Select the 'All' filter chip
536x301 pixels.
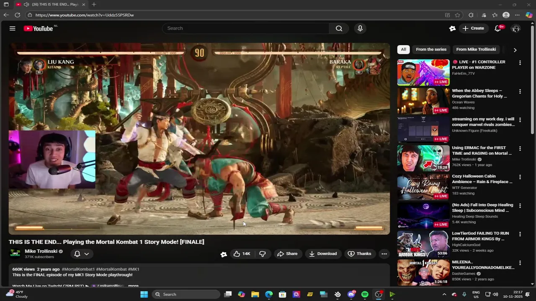(403, 49)
